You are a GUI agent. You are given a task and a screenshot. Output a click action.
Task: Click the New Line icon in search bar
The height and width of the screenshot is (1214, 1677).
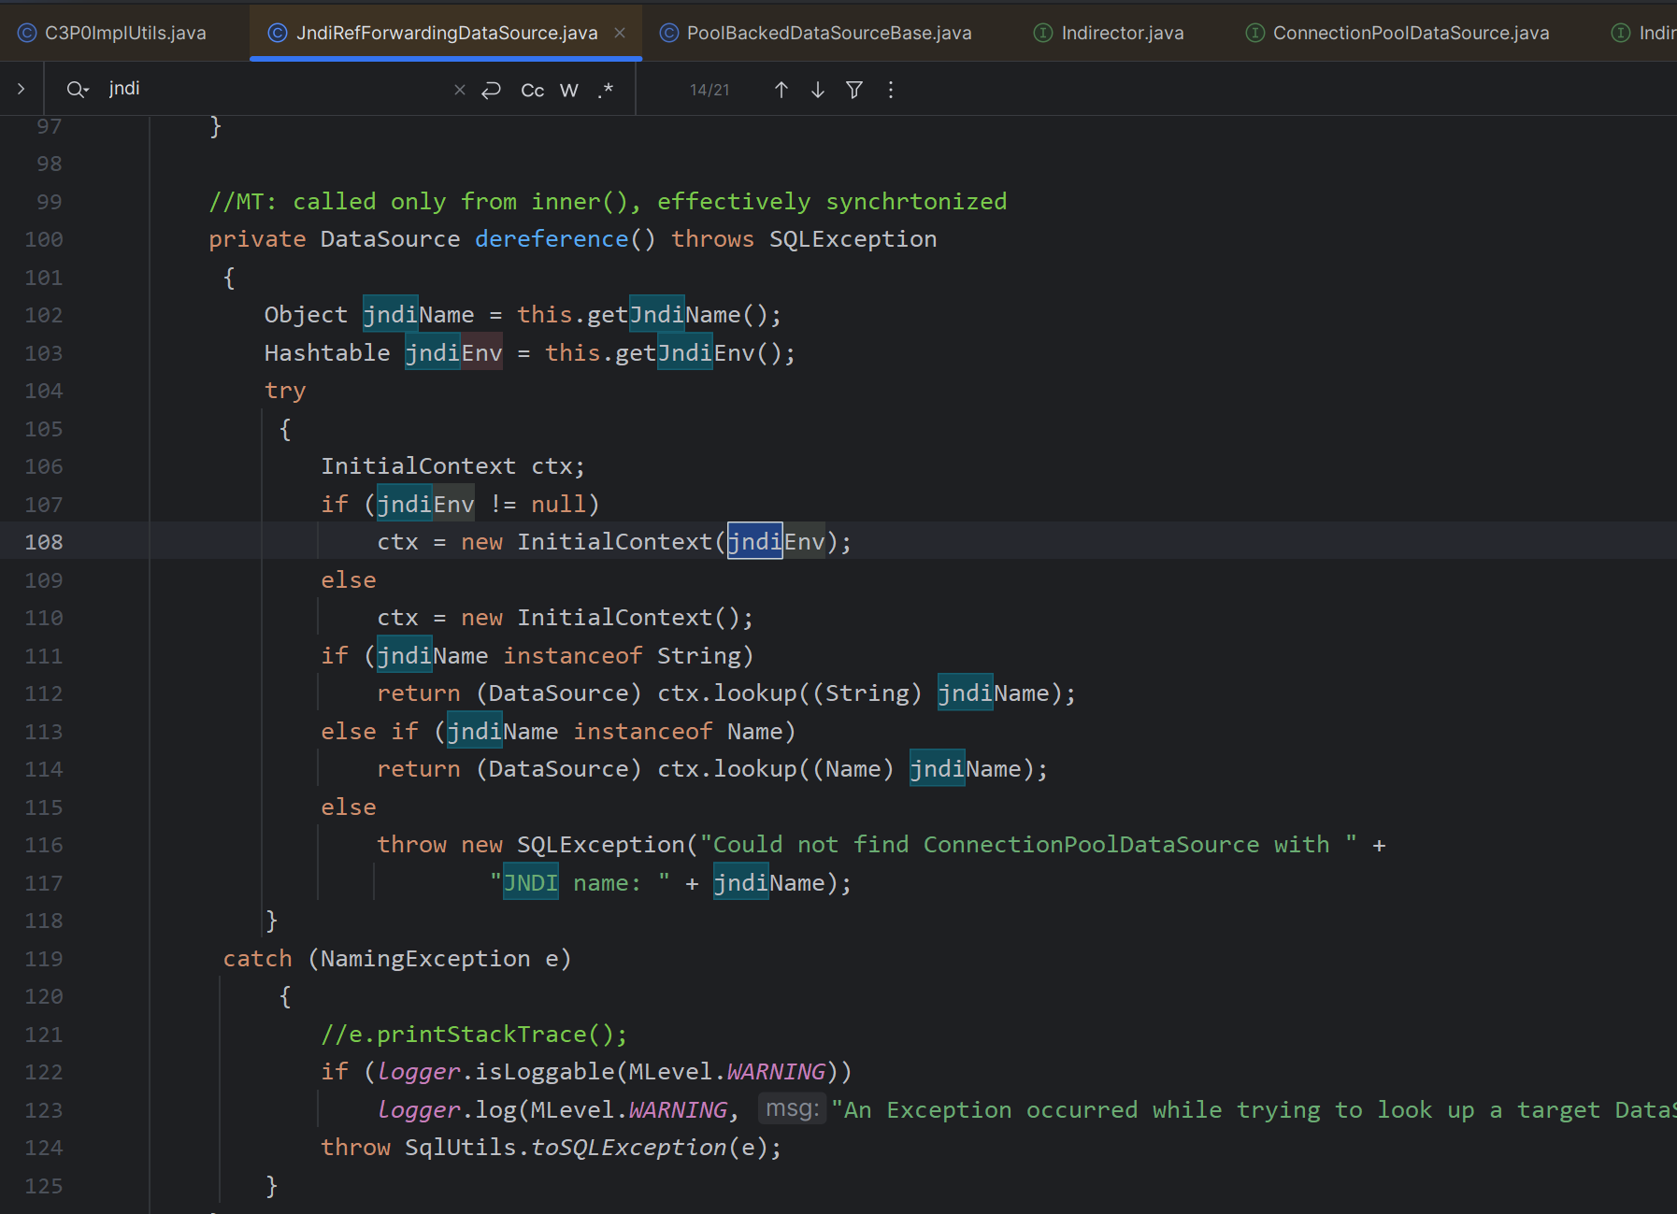pos(492,90)
